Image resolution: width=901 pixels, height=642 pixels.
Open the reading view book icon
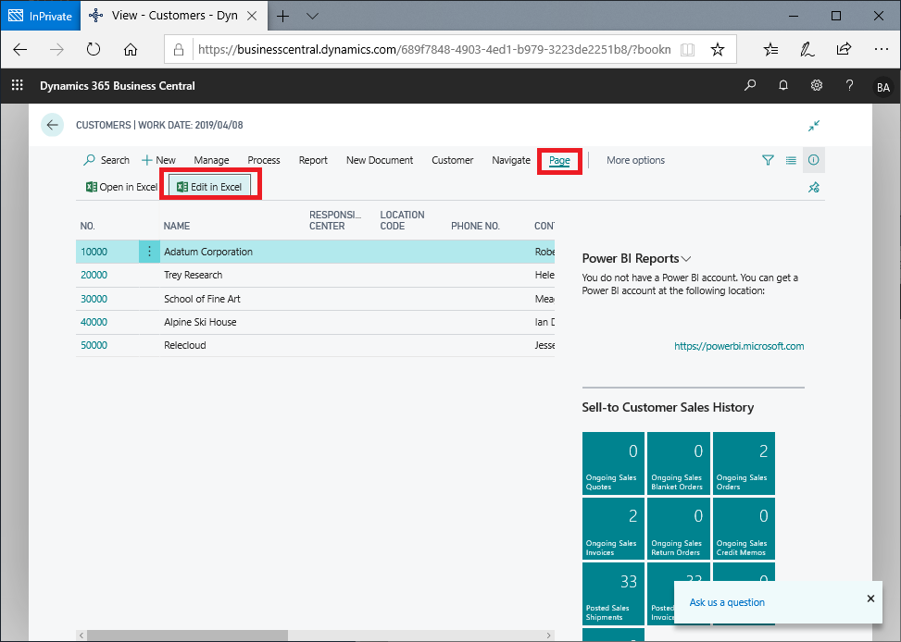[x=687, y=49]
